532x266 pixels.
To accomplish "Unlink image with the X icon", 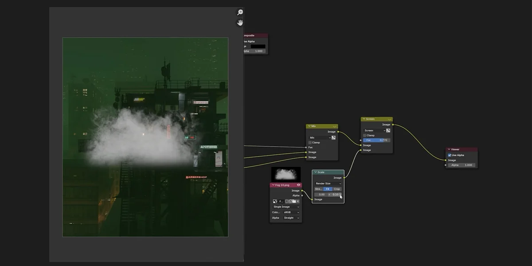I will (298, 202).
